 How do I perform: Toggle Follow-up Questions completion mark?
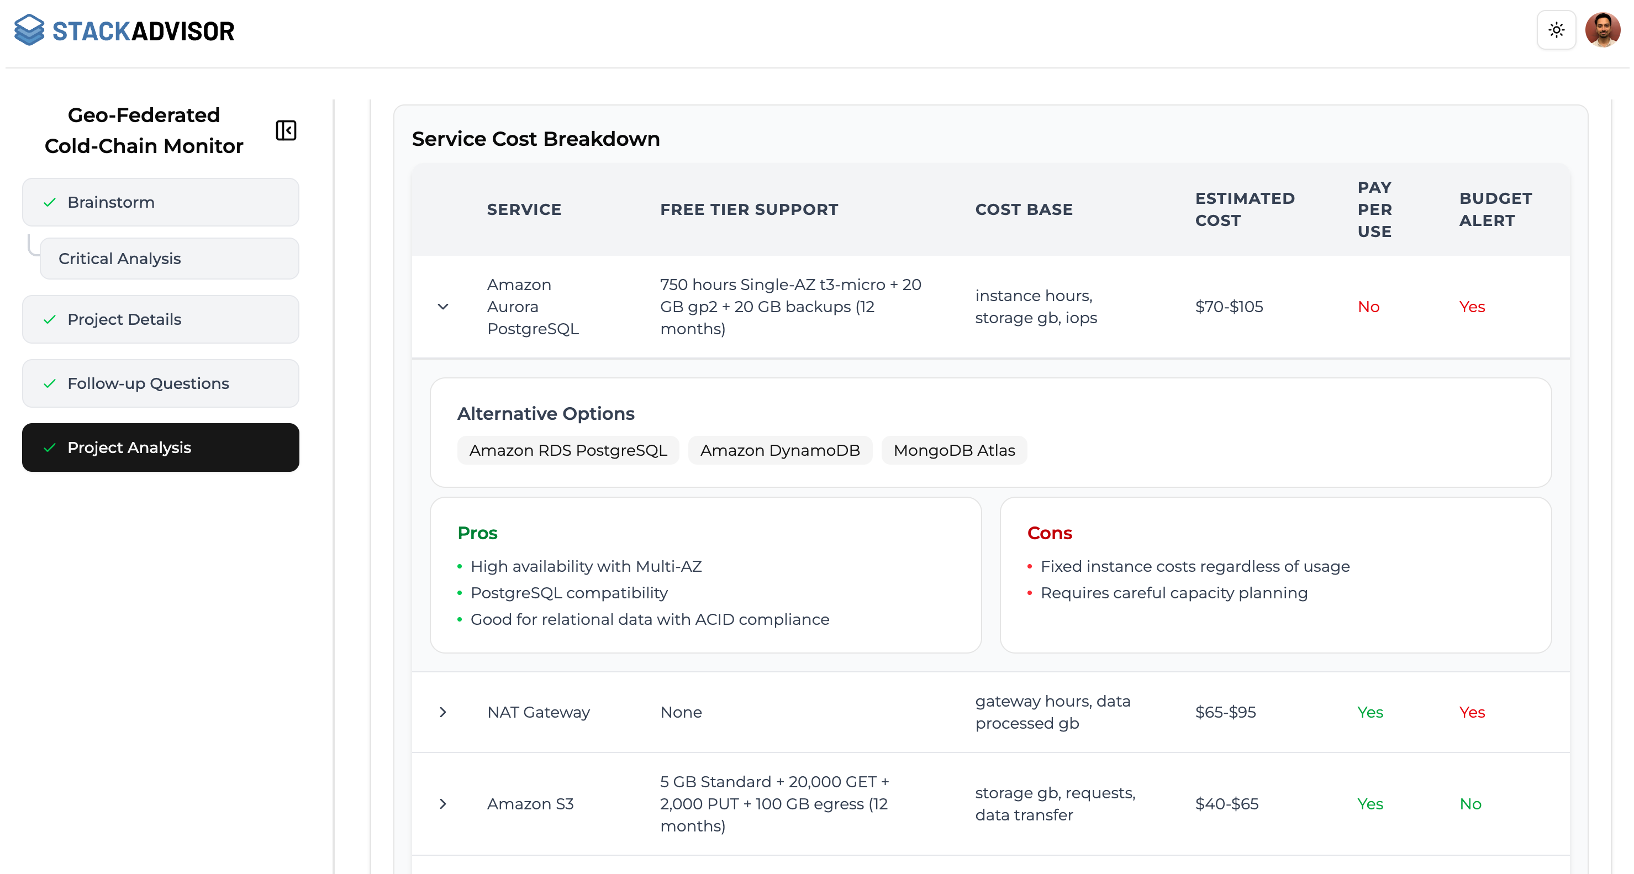tap(50, 383)
